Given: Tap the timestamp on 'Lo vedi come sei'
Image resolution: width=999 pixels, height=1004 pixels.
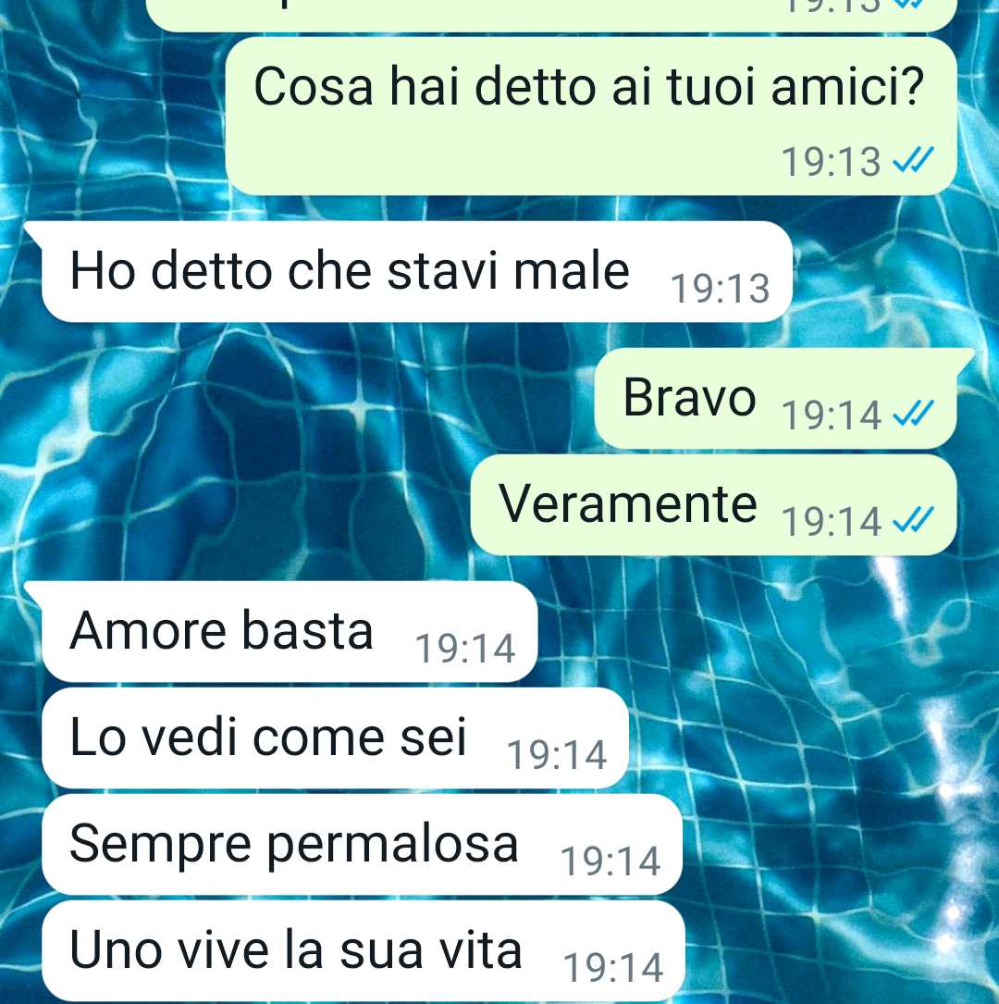Looking at the screenshot, I should [x=557, y=755].
